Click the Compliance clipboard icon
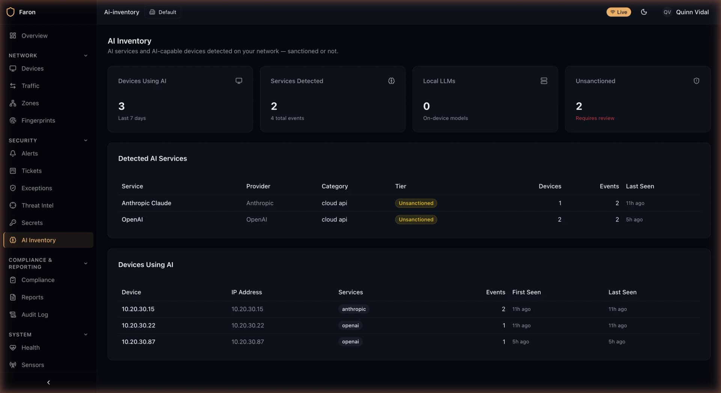The image size is (721, 393). tap(13, 280)
